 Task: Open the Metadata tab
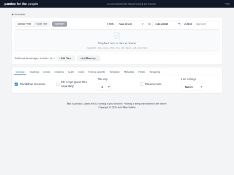(129, 72)
